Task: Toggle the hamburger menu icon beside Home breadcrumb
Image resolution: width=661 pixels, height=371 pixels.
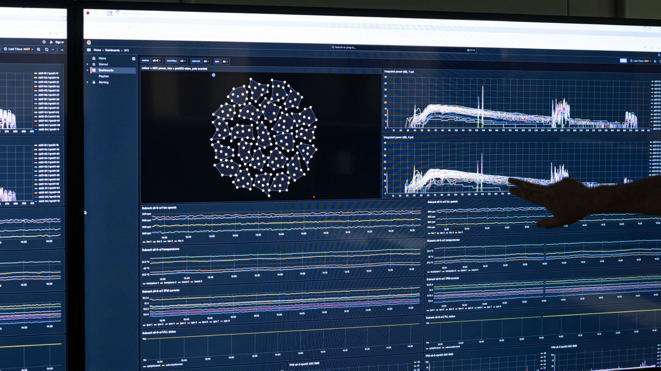Action: 89,50
